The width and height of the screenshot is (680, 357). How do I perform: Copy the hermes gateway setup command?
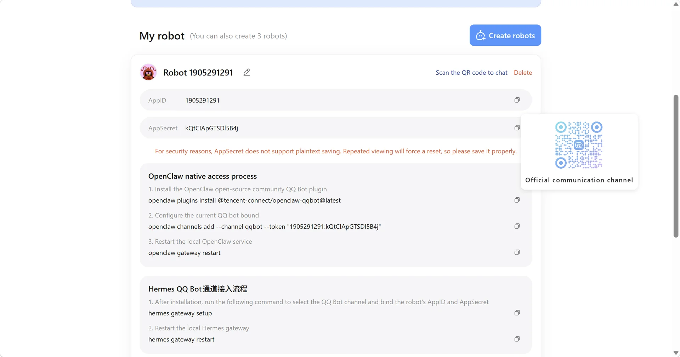(x=517, y=313)
